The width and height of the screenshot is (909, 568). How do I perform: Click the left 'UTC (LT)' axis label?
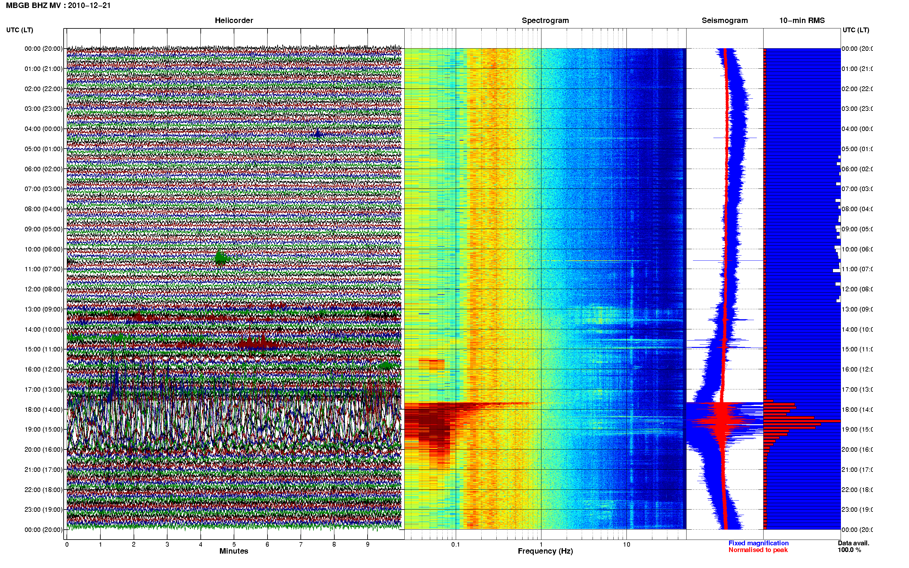pyautogui.click(x=19, y=30)
